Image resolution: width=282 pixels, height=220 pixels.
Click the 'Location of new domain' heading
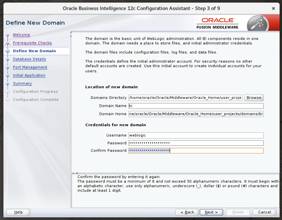tap(111, 87)
